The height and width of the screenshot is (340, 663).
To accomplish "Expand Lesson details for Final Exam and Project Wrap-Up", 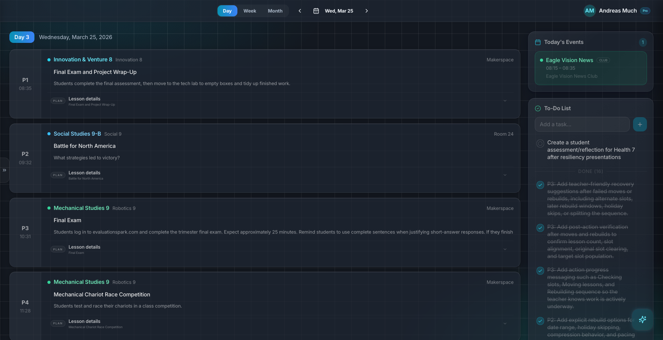I will pyautogui.click(x=505, y=100).
